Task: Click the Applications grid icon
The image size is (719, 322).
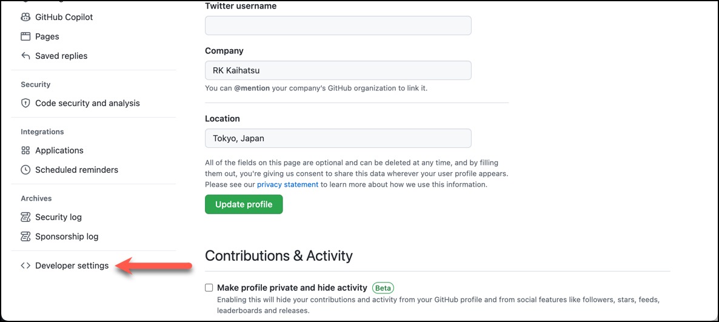Action: point(25,150)
